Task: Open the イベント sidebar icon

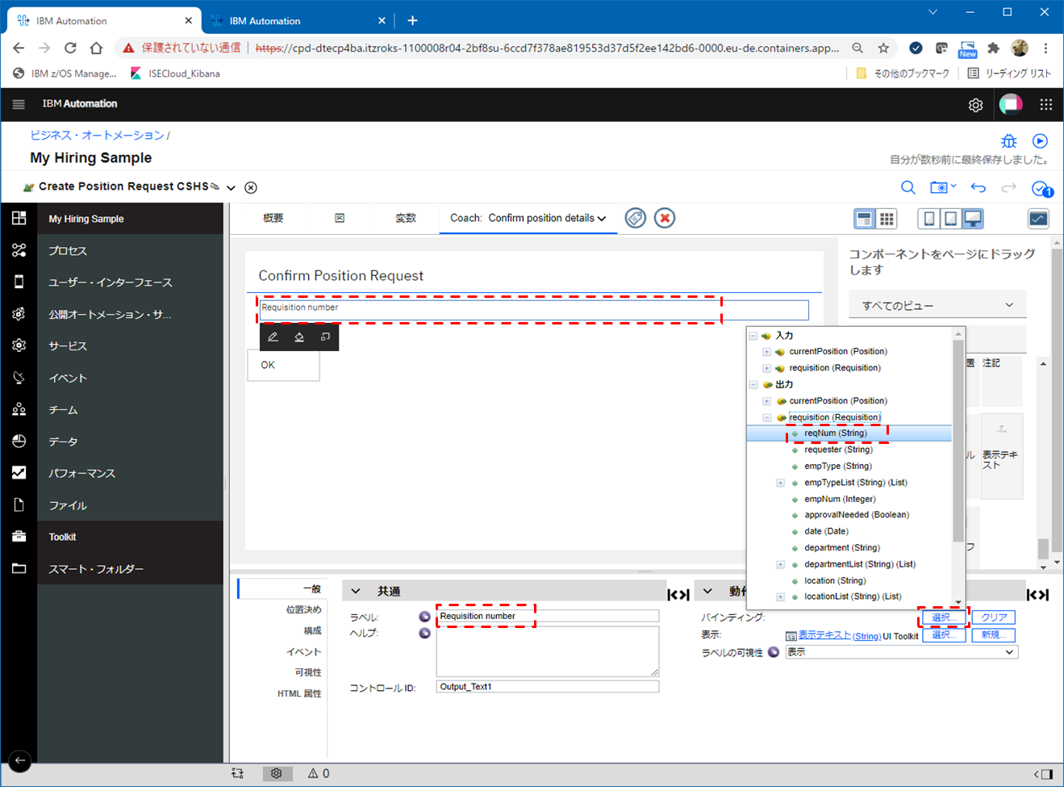Action: pyautogui.click(x=19, y=378)
